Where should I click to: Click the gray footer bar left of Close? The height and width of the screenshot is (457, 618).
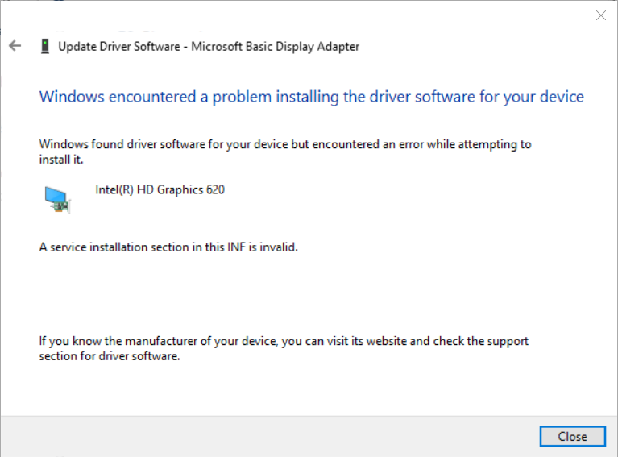266,436
